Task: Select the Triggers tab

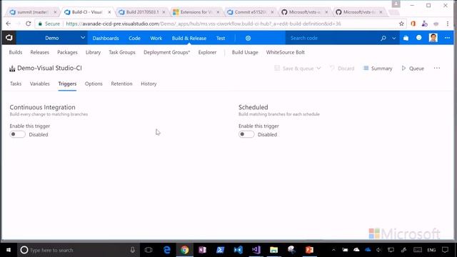Action: point(67,84)
